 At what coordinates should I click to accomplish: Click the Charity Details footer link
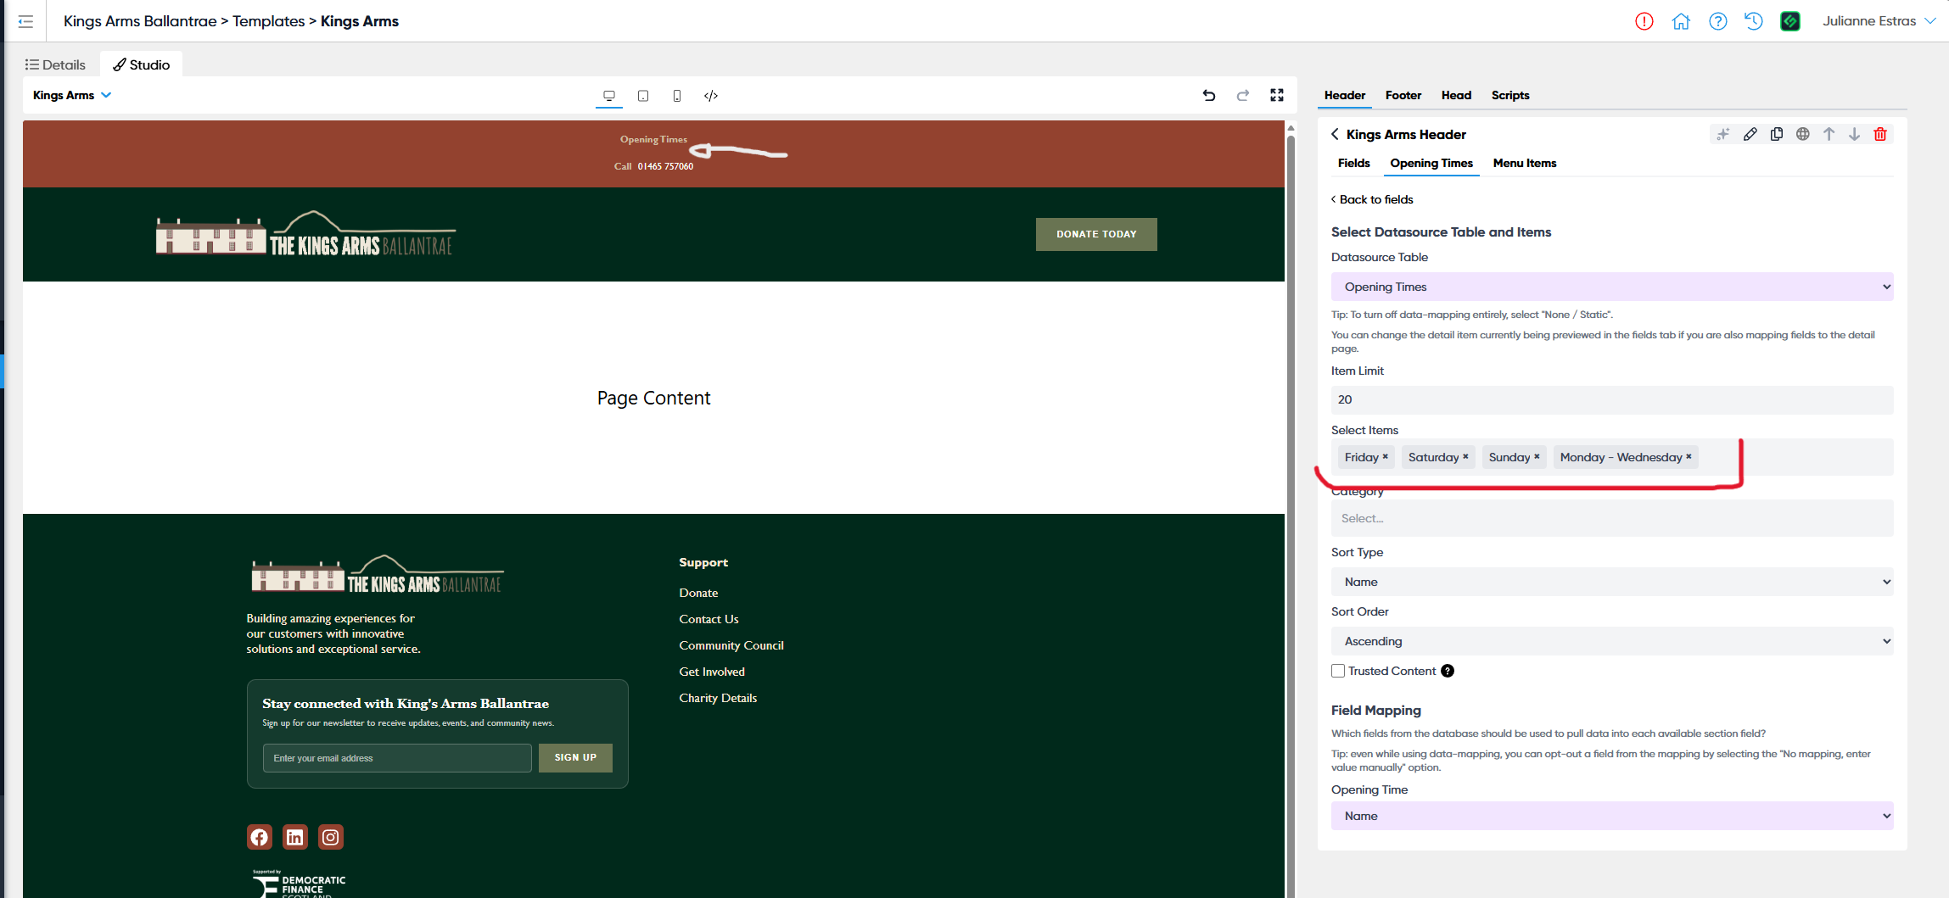point(718,698)
